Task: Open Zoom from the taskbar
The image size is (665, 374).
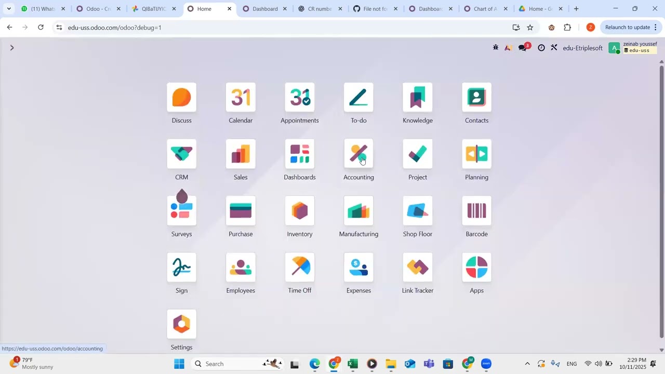Action: pos(486,364)
